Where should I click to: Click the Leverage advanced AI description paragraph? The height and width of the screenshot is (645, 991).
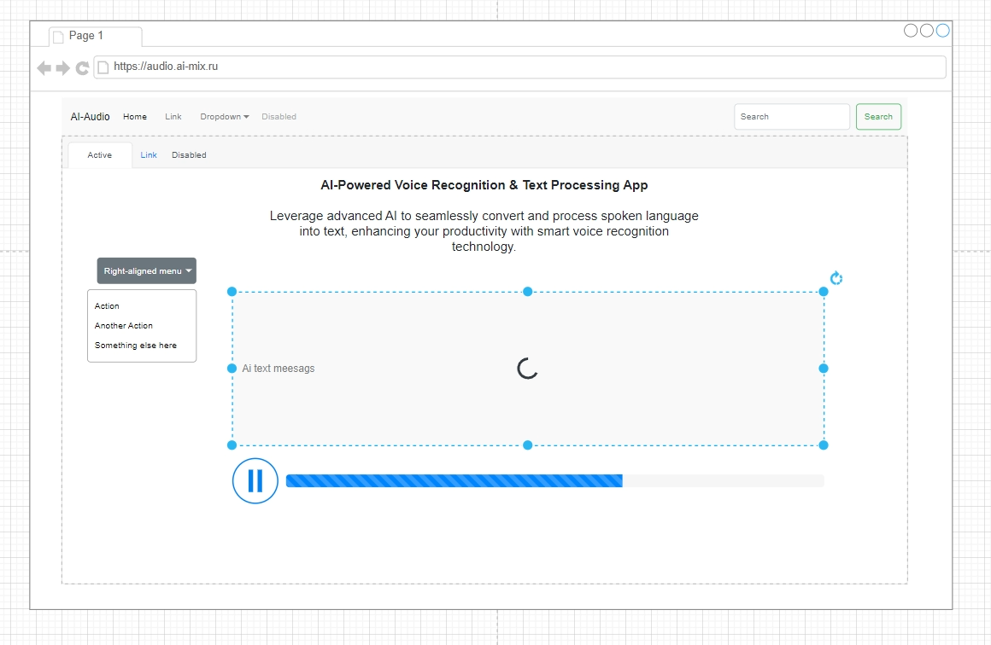click(x=484, y=231)
